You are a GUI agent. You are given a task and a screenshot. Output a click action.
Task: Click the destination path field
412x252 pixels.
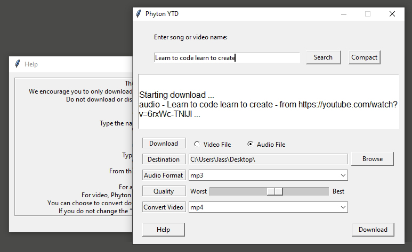[268, 159]
